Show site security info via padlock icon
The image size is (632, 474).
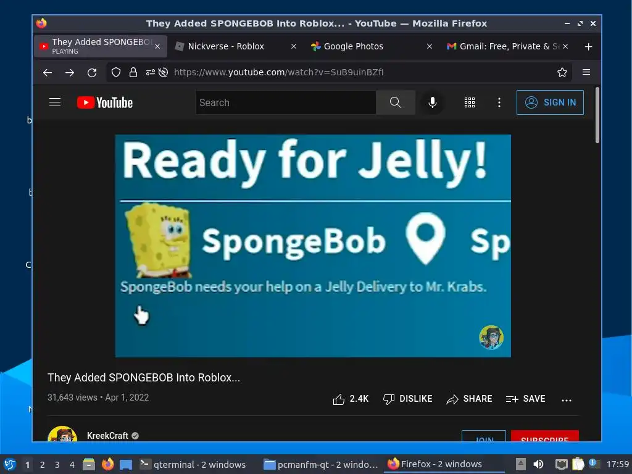coord(133,73)
